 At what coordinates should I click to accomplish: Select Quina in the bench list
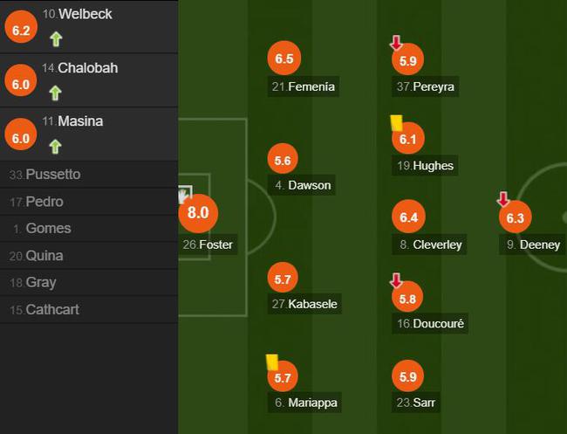[x=89, y=256]
